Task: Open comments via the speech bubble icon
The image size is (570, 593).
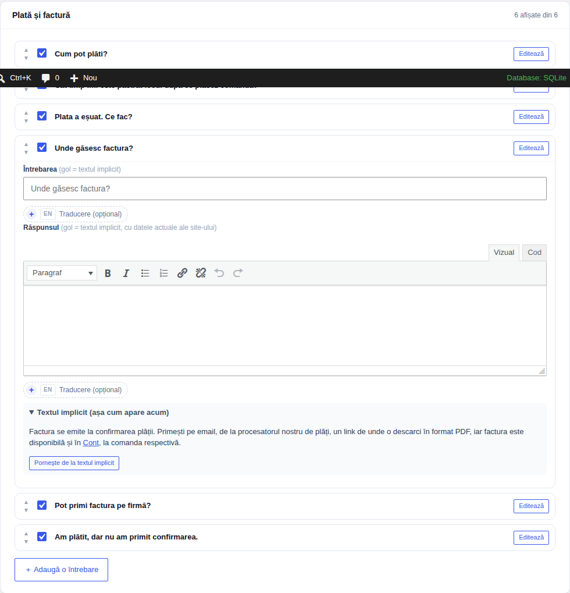Action: click(45, 79)
